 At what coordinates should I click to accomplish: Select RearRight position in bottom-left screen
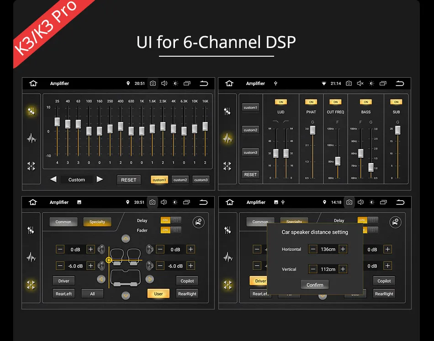tap(187, 293)
